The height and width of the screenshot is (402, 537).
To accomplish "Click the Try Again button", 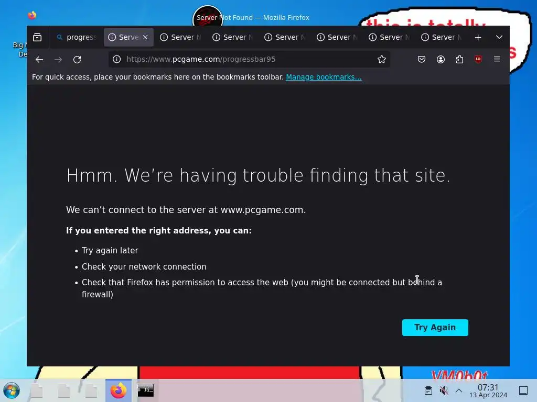I will coord(435,328).
